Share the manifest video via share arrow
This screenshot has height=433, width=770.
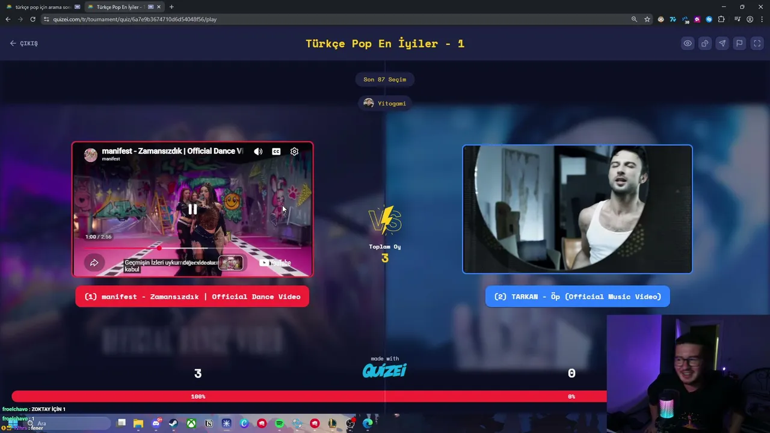[x=94, y=263]
